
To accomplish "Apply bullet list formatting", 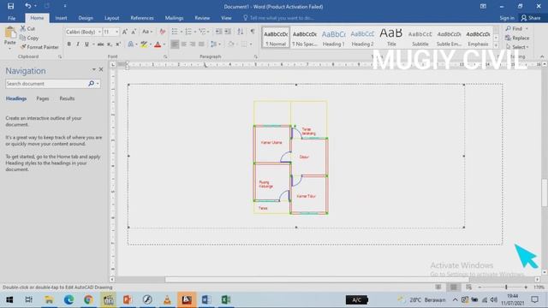I will click(175, 32).
